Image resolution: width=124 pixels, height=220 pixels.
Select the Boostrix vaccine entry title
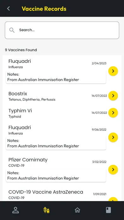coord(18,94)
